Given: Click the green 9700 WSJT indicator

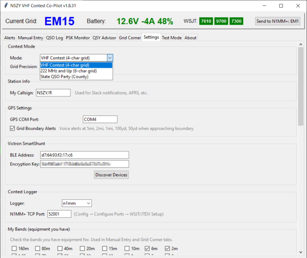Looking at the screenshot, I should point(221,21).
